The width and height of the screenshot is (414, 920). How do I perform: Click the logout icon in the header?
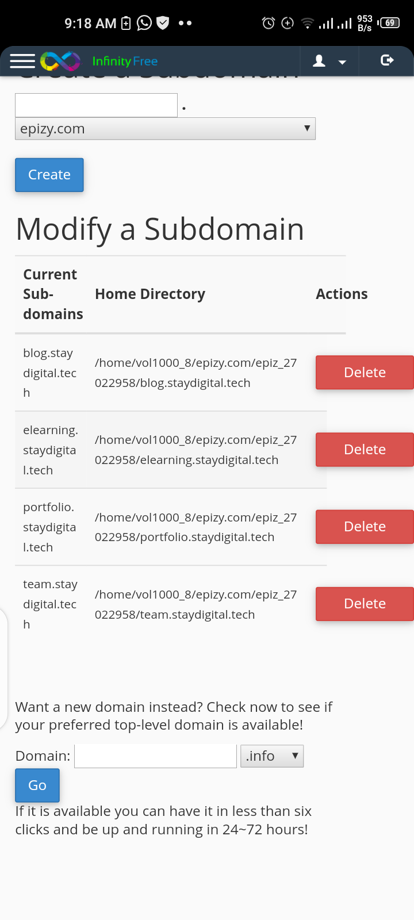pos(387,59)
